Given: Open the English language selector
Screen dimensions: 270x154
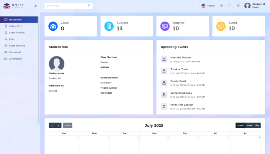Looking at the screenshot, I should click(x=208, y=6).
